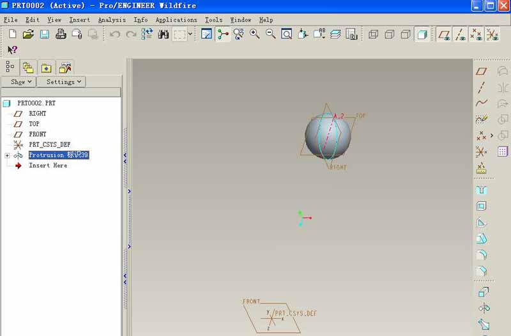Open the View Manager icon
This screenshot has height=336, width=511.
pyautogui.click(x=351, y=34)
